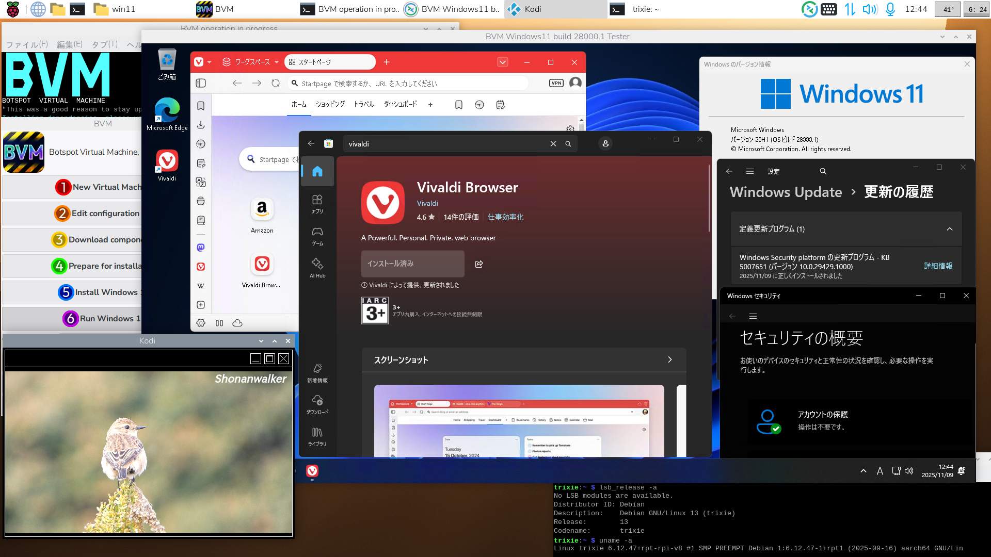Toggle Vivaldi side panel visibility
991x557 pixels.
pos(201,83)
